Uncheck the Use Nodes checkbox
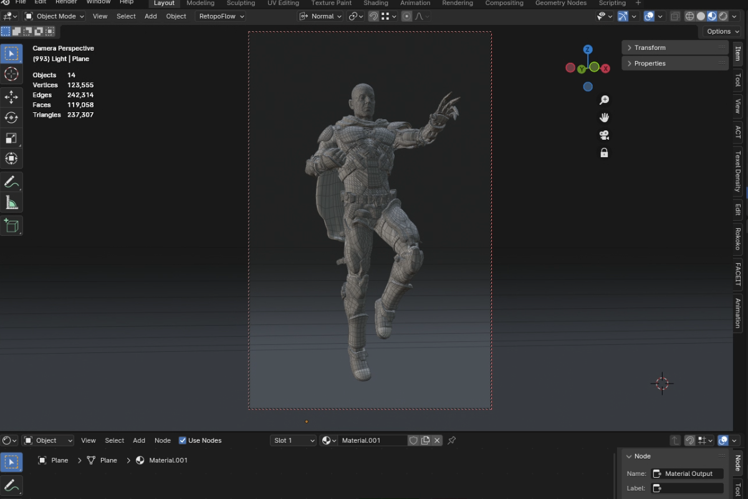Viewport: 748px width, 499px height. pyautogui.click(x=183, y=440)
